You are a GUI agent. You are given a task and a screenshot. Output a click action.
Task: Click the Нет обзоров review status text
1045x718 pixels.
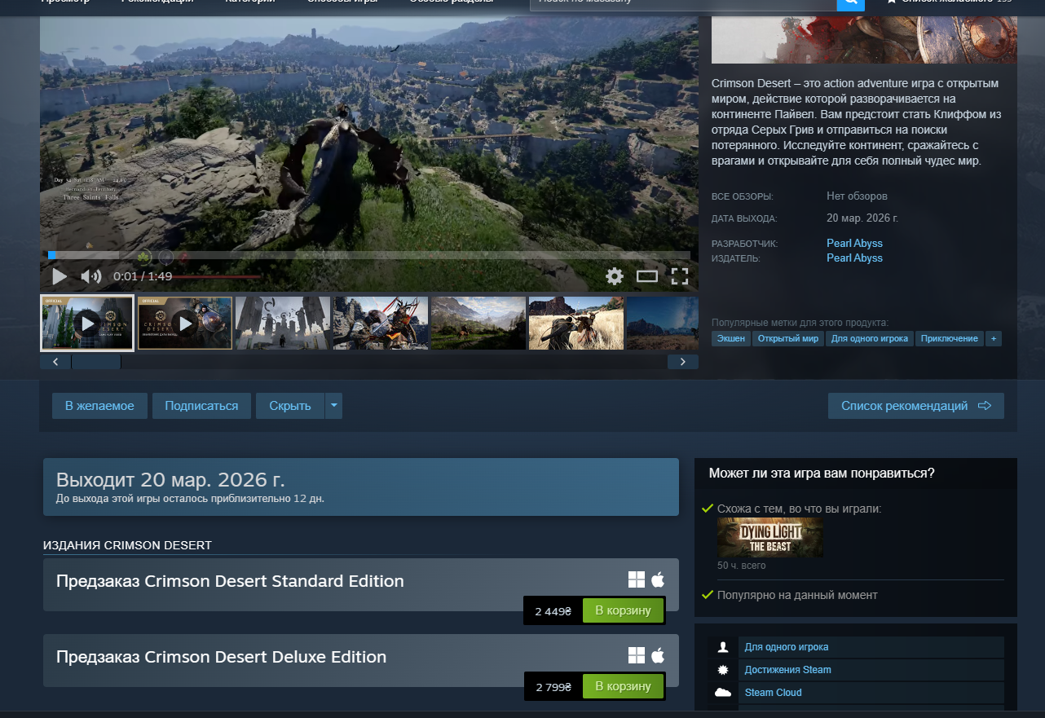tap(857, 196)
